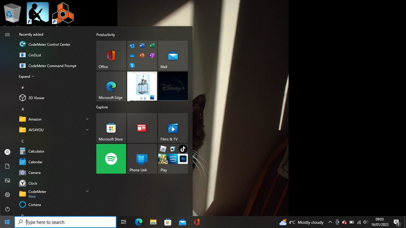
Task: Launch Word from the Office folder tile
Action: point(142,46)
